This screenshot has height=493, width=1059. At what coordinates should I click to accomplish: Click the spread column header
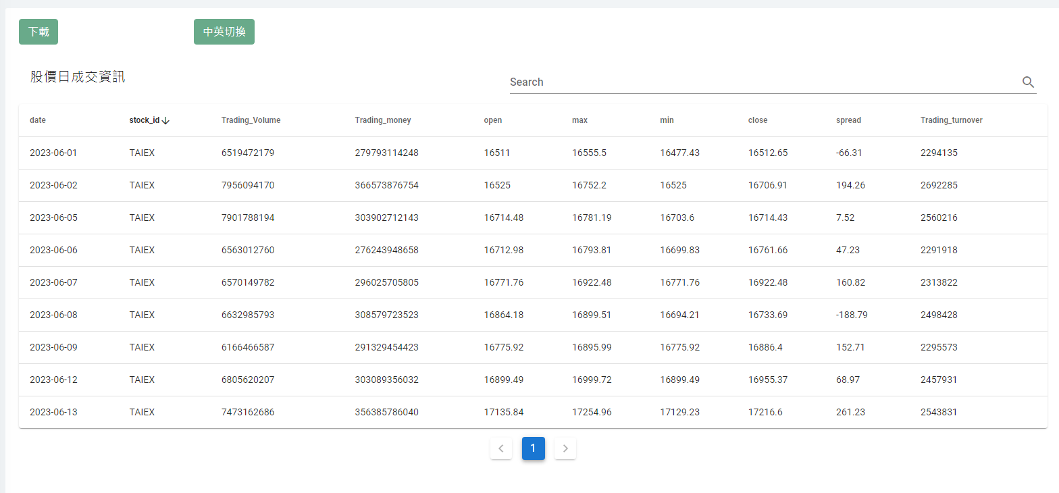(848, 120)
